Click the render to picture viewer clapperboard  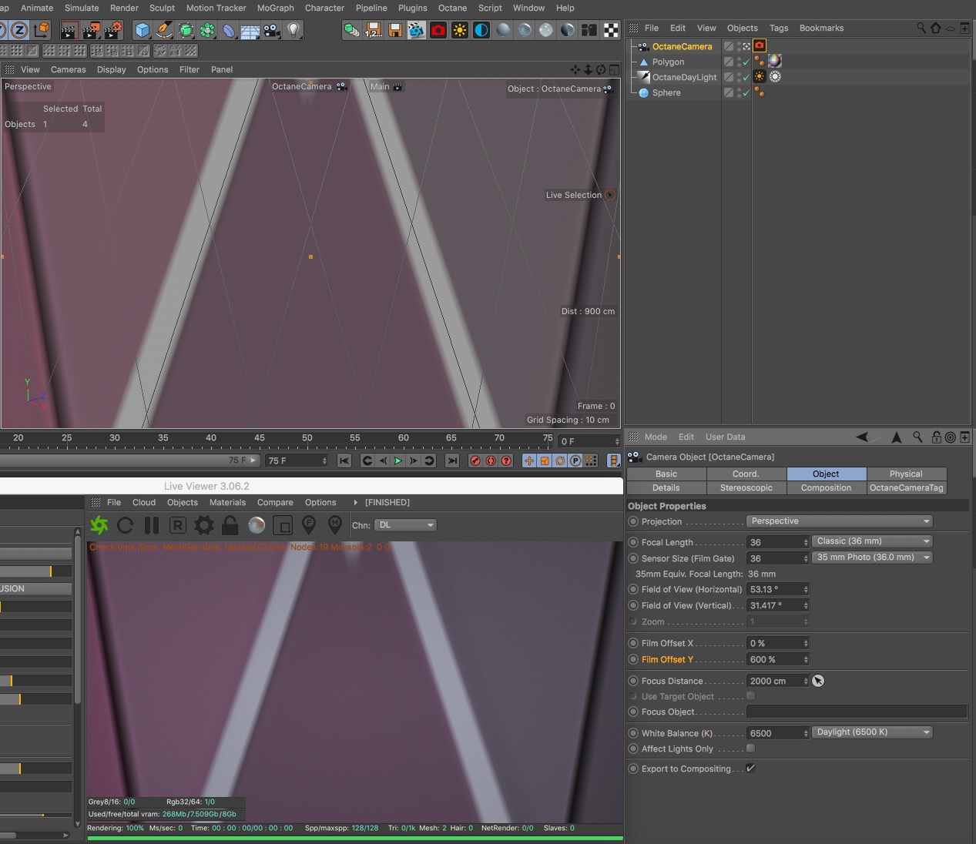pyautogui.click(x=91, y=30)
